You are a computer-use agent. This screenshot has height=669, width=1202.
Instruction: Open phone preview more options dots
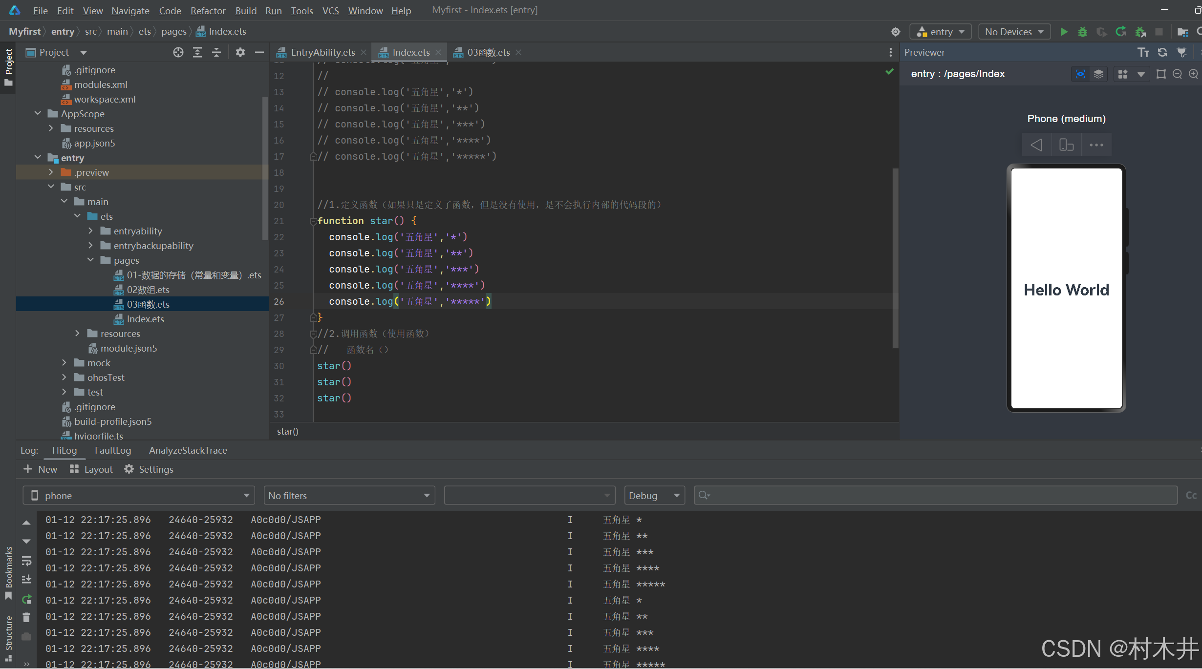pos(1096,145)
